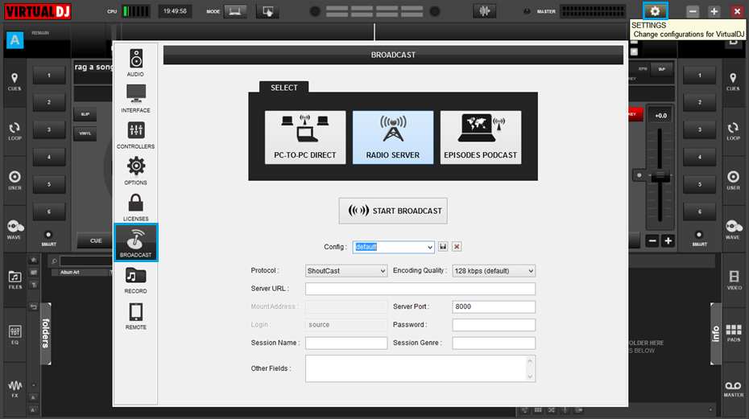
Task: Open the Remote settings section
Action: (x=135, y=316)
